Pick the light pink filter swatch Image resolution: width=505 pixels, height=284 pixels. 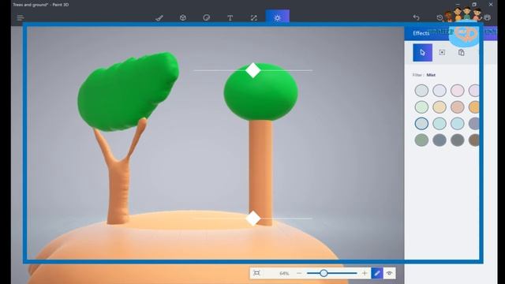pos(458,91)
